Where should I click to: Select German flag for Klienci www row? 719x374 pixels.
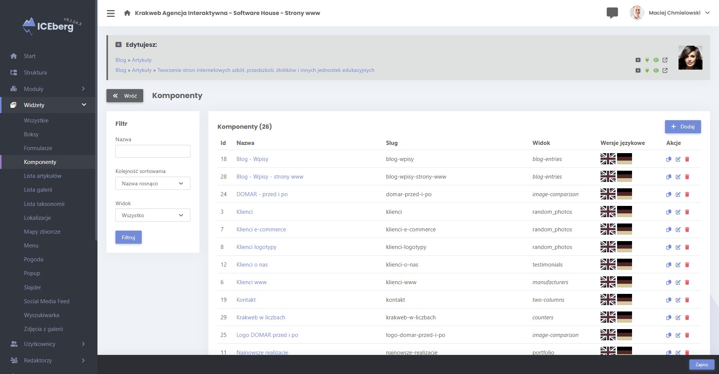(624, 282)
